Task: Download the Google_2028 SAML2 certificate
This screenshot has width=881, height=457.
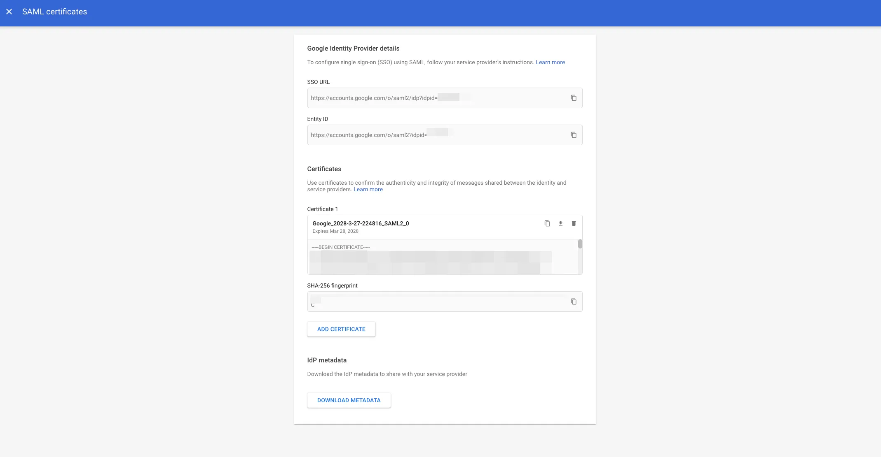Action: click(560, 223)
